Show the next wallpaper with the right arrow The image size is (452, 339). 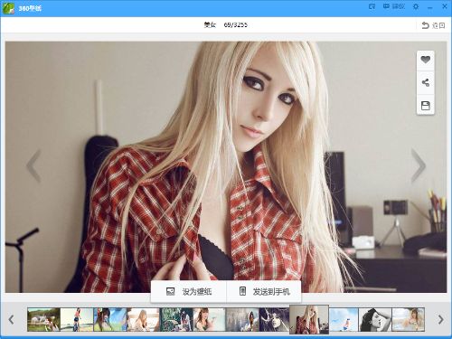[x=419, y=165]
